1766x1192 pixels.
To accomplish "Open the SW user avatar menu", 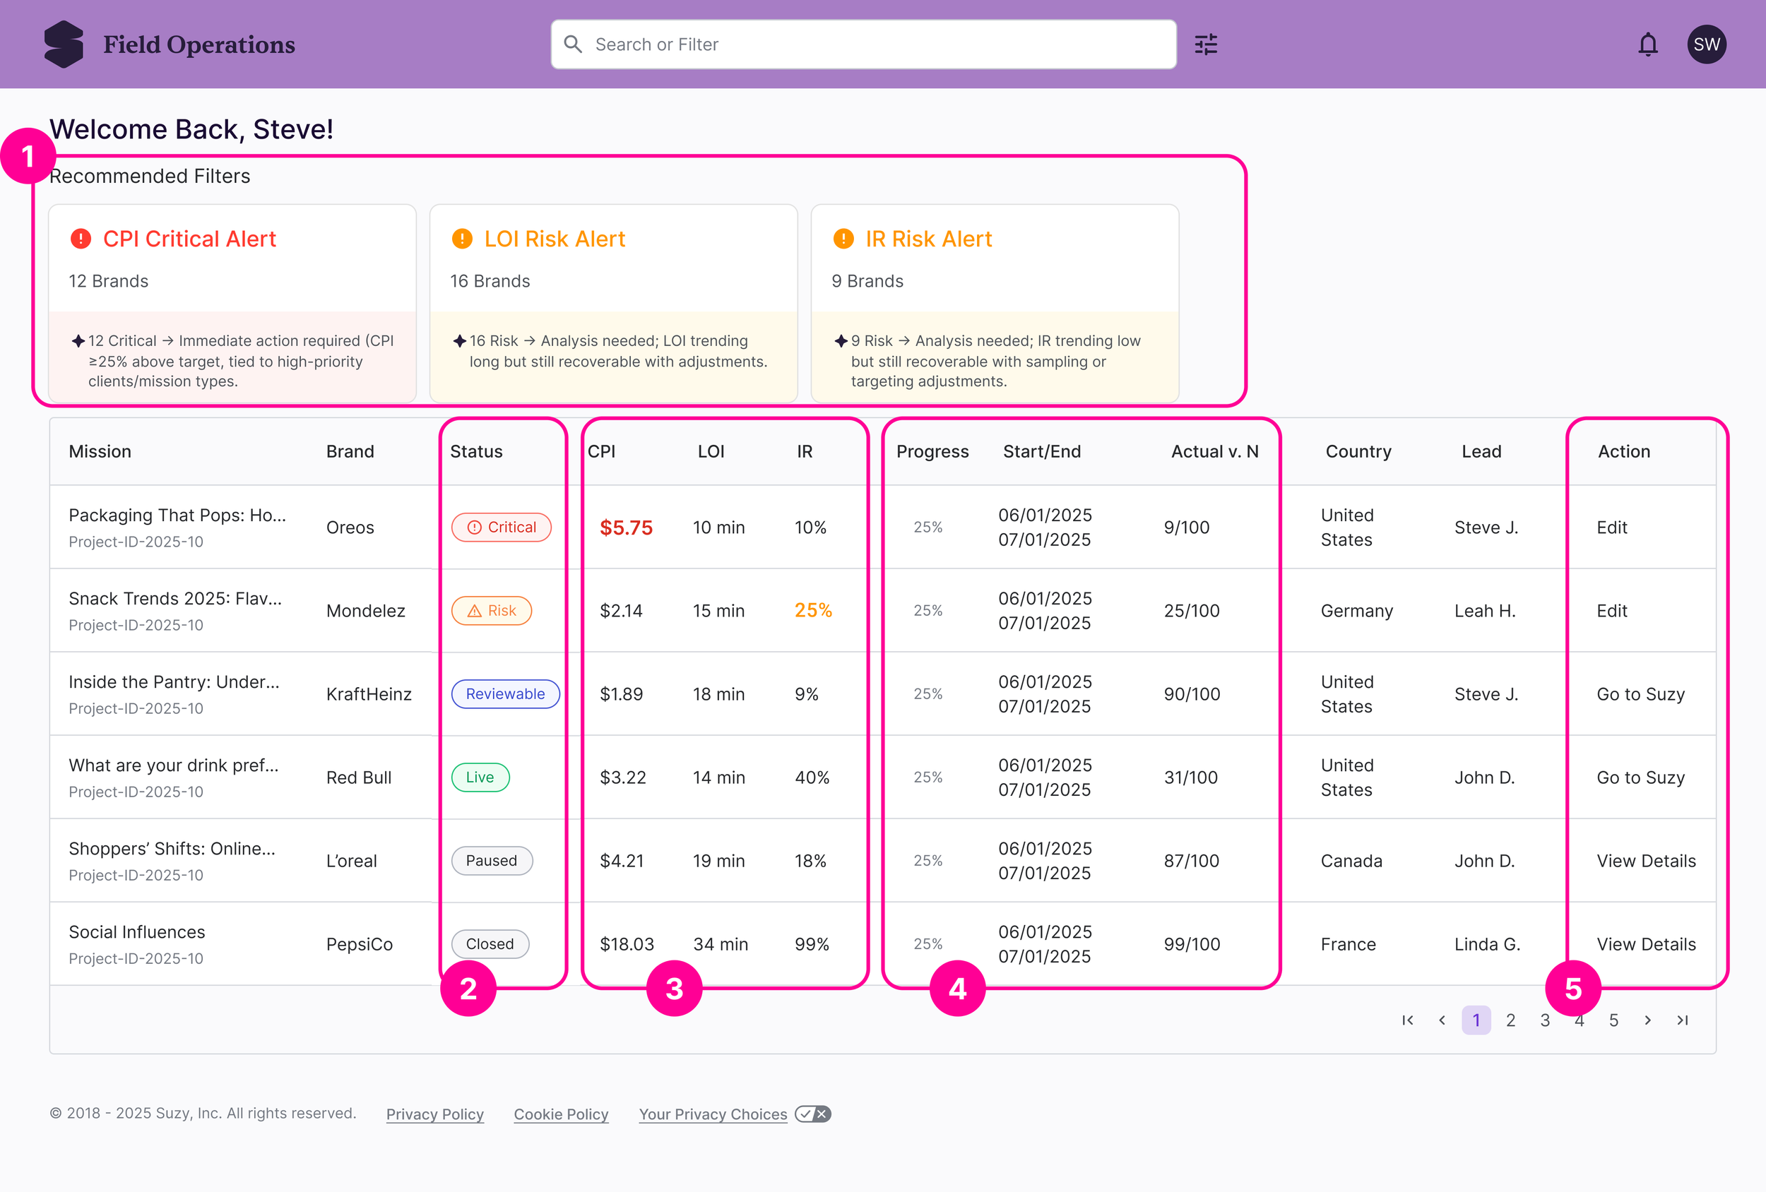I will tap(1707, 44).
